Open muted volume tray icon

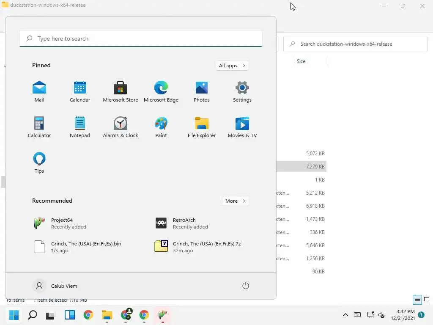[x=381, y=315]
